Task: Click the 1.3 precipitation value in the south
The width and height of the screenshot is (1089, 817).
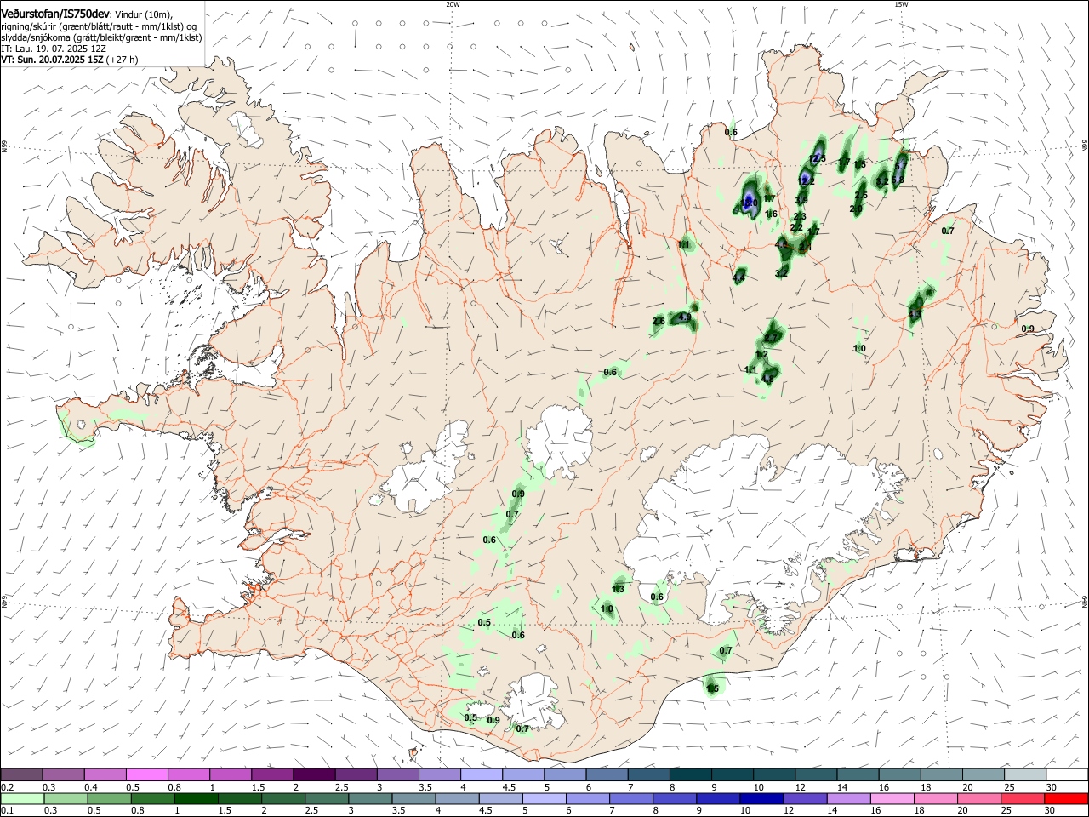Action: pyautogui.click(x=619, y=589)
